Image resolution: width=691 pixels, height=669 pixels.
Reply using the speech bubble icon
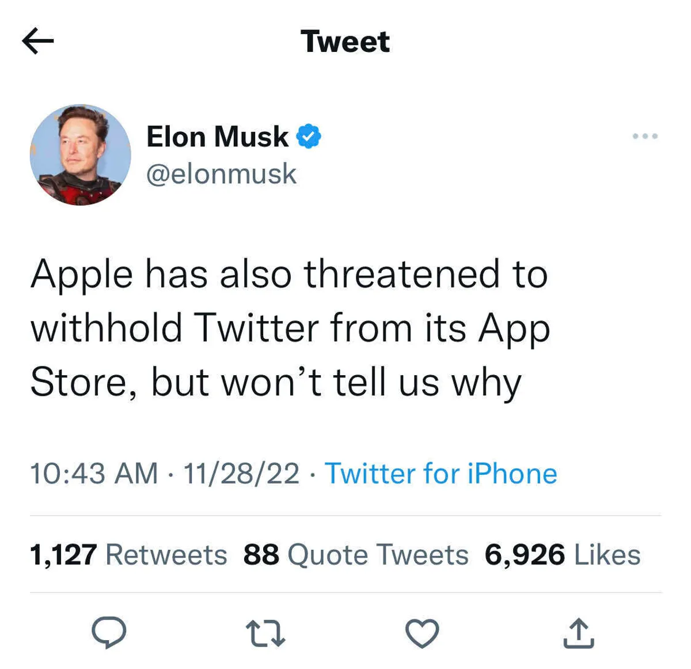[x=109, y=632]
